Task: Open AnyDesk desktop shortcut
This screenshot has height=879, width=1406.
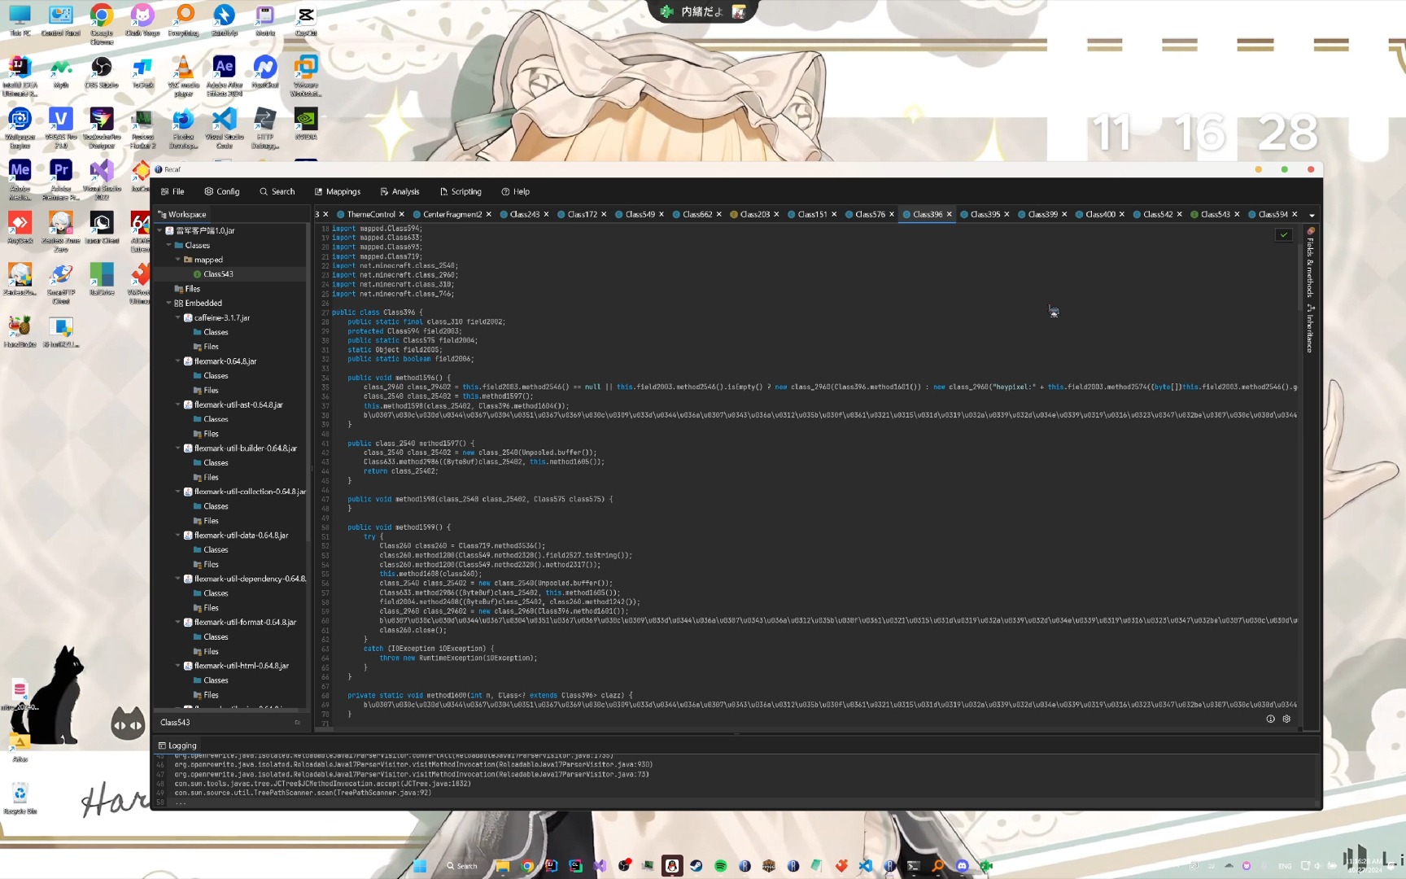Action: [20, 228]
